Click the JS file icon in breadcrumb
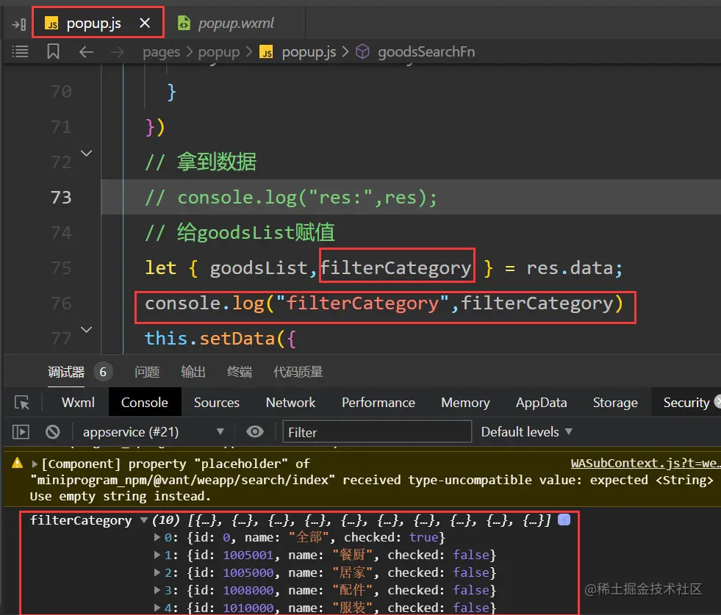 pyautogui.click(x=266, y=52)
